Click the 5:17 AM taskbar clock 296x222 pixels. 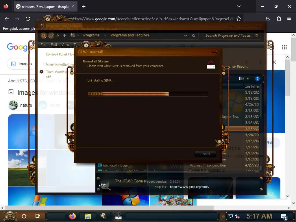(x=259, y=216)
